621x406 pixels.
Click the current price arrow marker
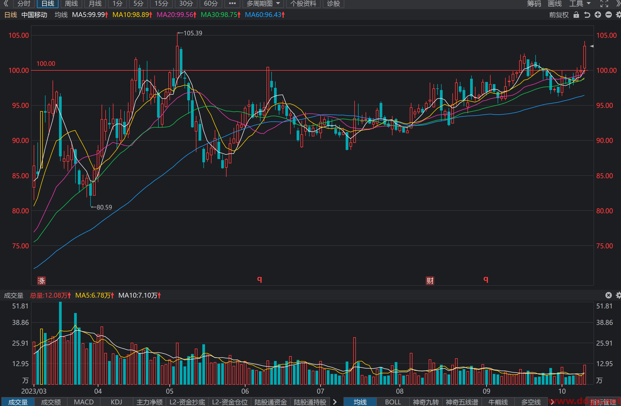[592, 46]
